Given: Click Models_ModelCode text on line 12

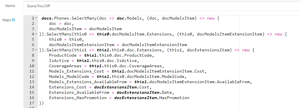Looking at the screenshot, I should 69,76.
